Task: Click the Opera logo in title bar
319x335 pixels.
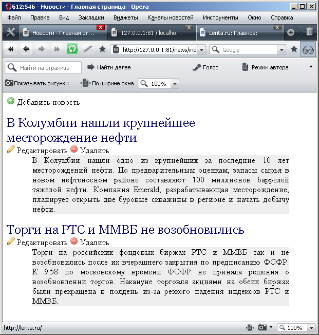Action: [8, 7]
